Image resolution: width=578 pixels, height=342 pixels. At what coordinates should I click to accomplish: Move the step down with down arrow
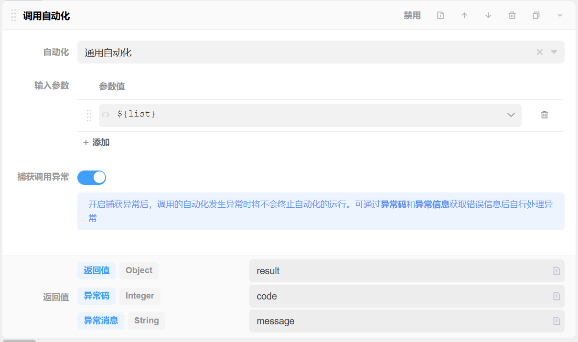point(488,15)
